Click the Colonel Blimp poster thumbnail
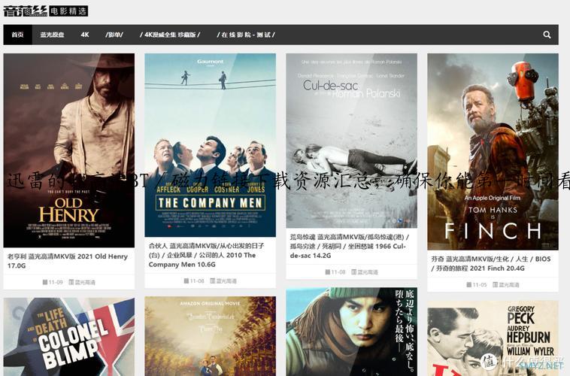 point(68,338)
